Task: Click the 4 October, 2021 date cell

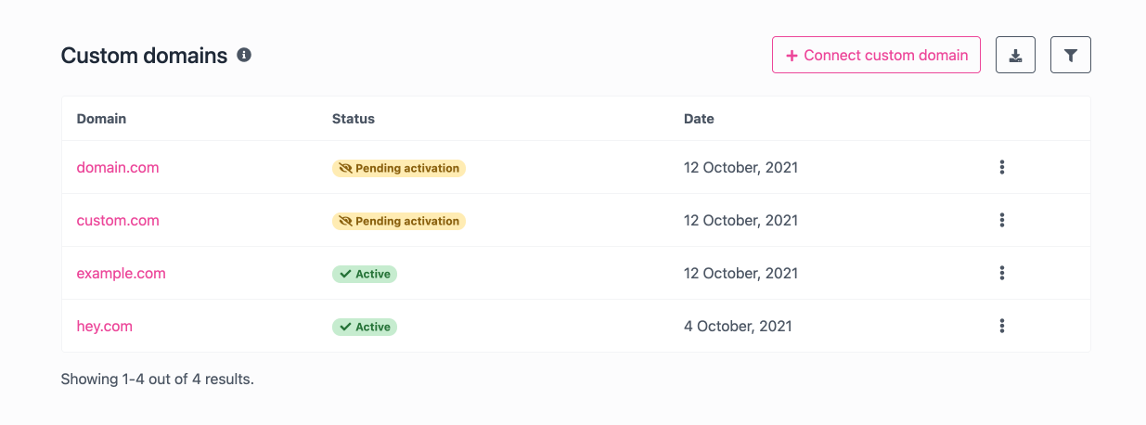Action: 738,327
